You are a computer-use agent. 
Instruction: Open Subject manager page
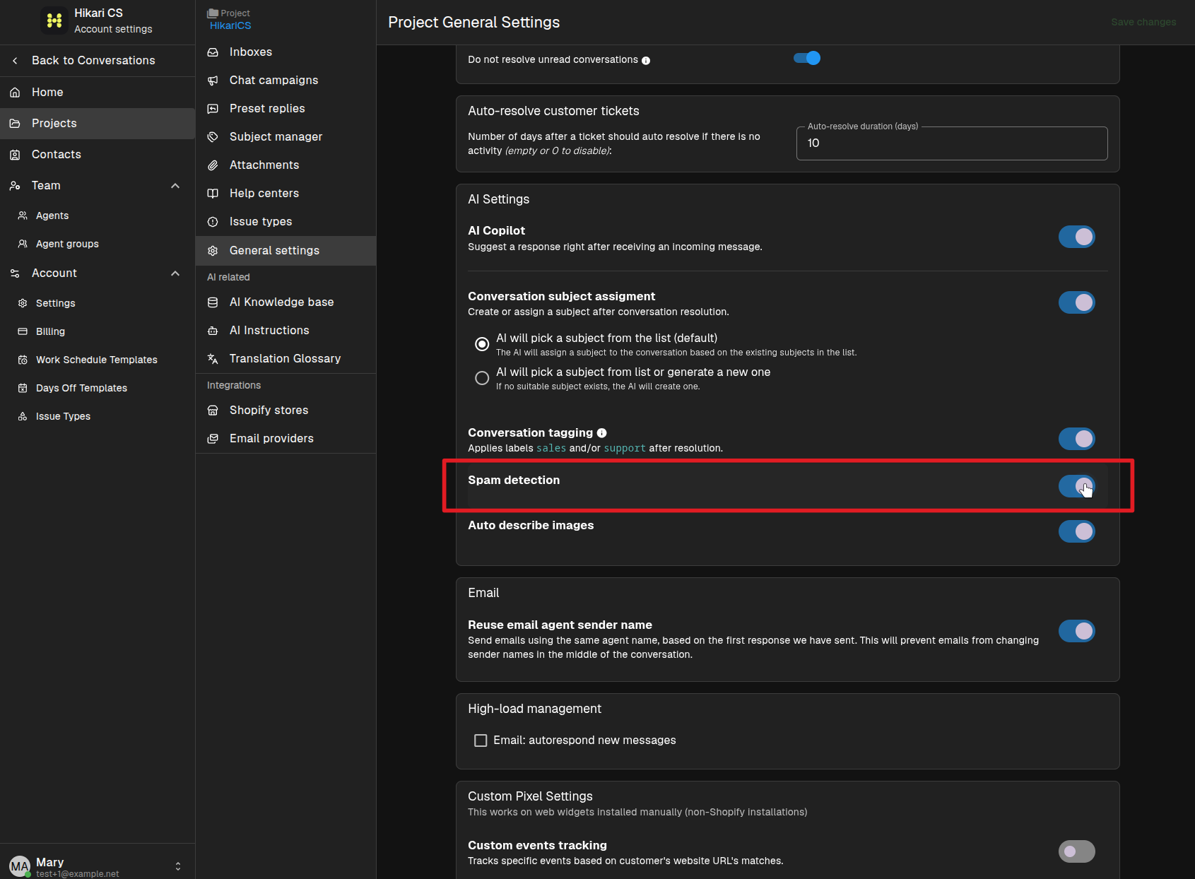(x=285, y=137)
